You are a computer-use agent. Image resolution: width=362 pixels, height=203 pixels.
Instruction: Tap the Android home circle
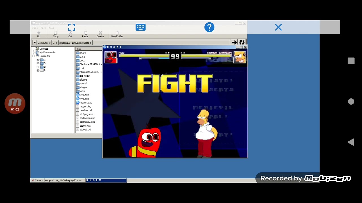click(x=351, y=101)
